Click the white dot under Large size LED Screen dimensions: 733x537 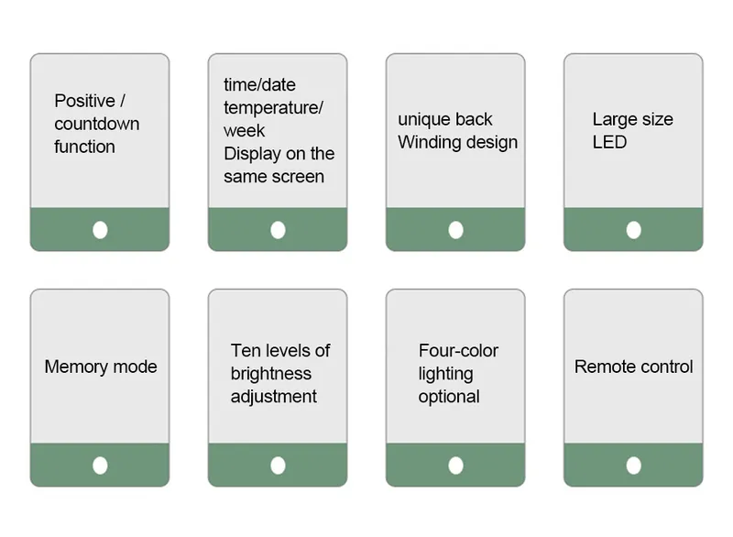click(x=633, y=230)
